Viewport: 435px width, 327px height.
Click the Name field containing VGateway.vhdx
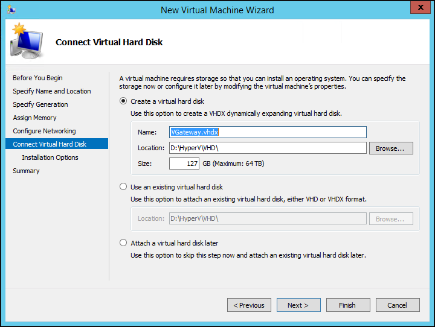(268, 132)
